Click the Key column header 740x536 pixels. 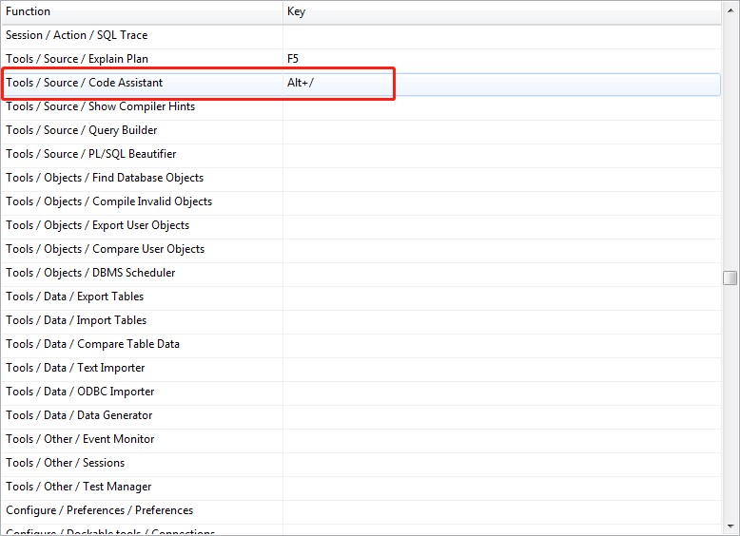[502, 11]
